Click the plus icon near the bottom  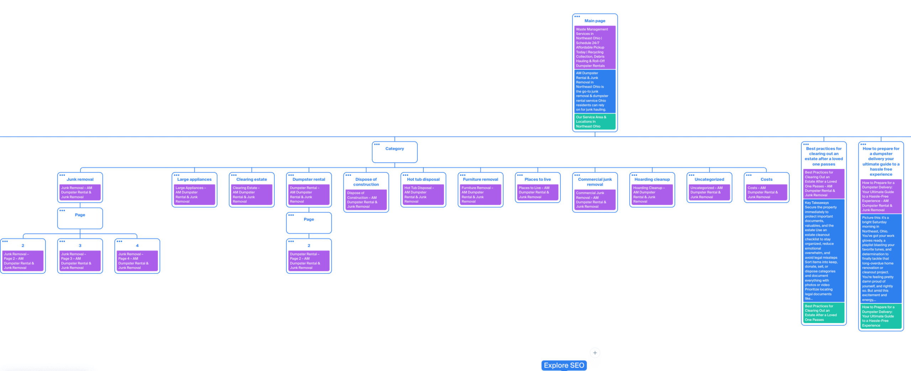[x=595, y=353]
